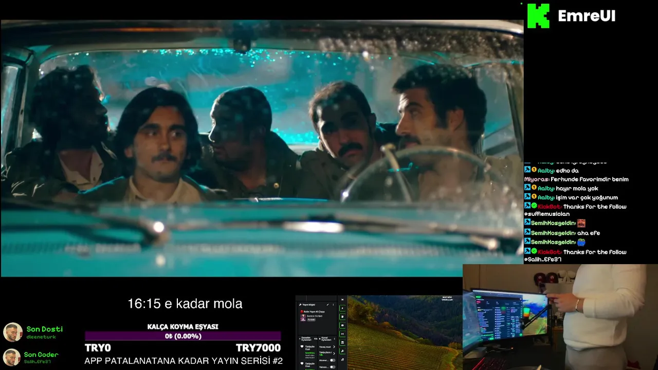658x370 pixels.
Task: Open the Filtre control in Denetim Eylemleri
Action: coord(316,339)
